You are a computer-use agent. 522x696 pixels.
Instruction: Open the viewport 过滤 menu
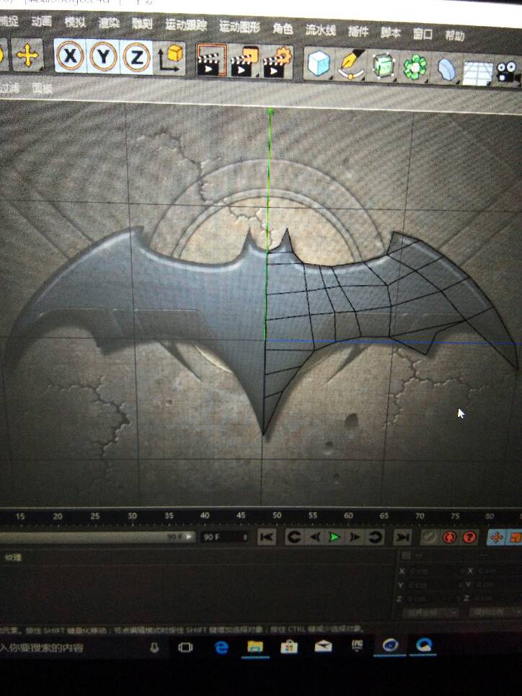[9, 87]
